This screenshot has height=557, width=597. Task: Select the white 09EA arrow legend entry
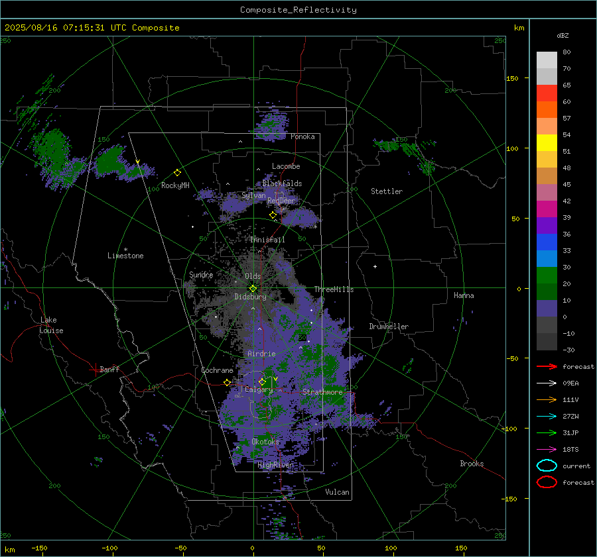pyautogui.click(x=547, y=383)
